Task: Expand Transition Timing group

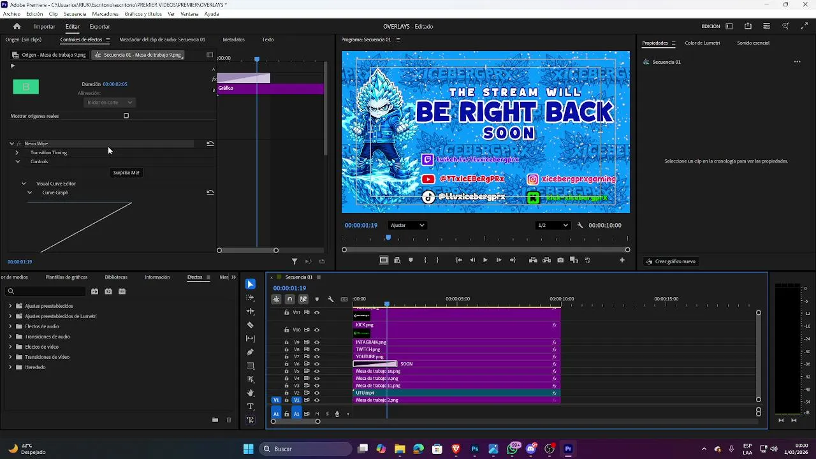Action: click(17, 152)
